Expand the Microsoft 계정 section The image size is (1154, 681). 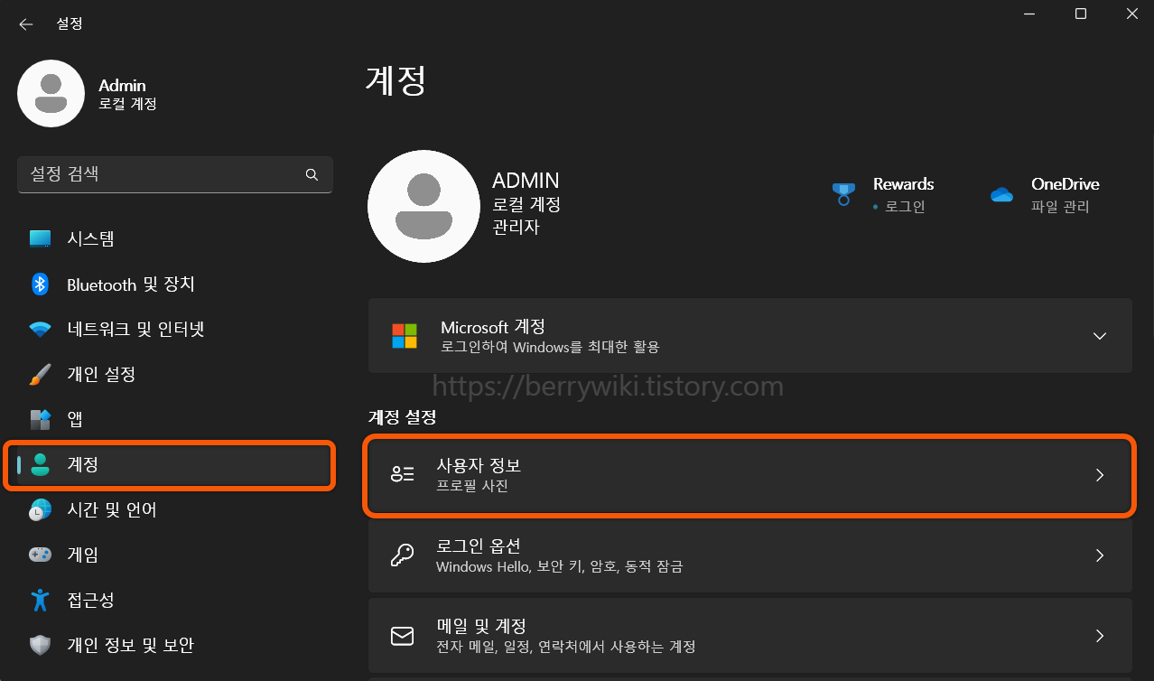point(749,335)
